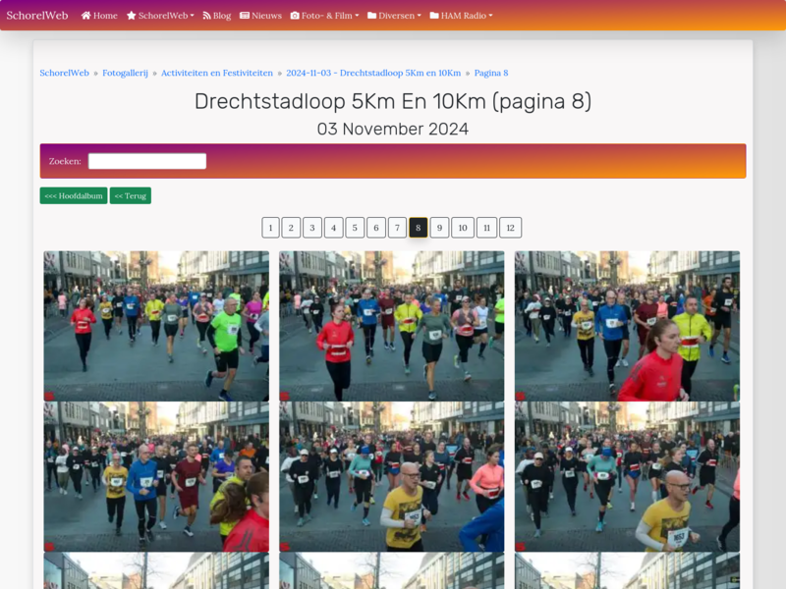Open the partially visible third-row left photo
Viewport: 786px width, 589px height.
click(x=156, y=570)
